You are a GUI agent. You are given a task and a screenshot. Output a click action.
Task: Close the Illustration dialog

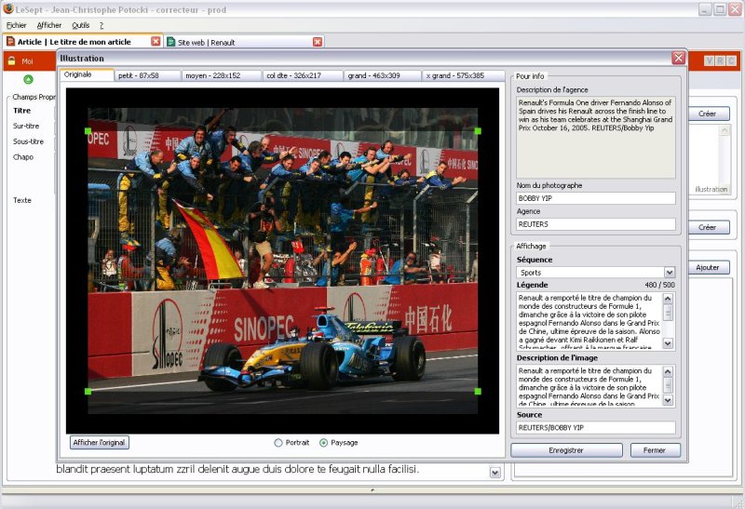678,58
